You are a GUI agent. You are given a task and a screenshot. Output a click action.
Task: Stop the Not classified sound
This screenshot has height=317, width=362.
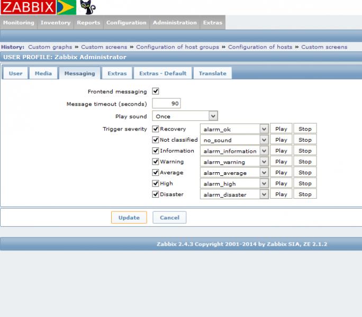pos(305,139)
